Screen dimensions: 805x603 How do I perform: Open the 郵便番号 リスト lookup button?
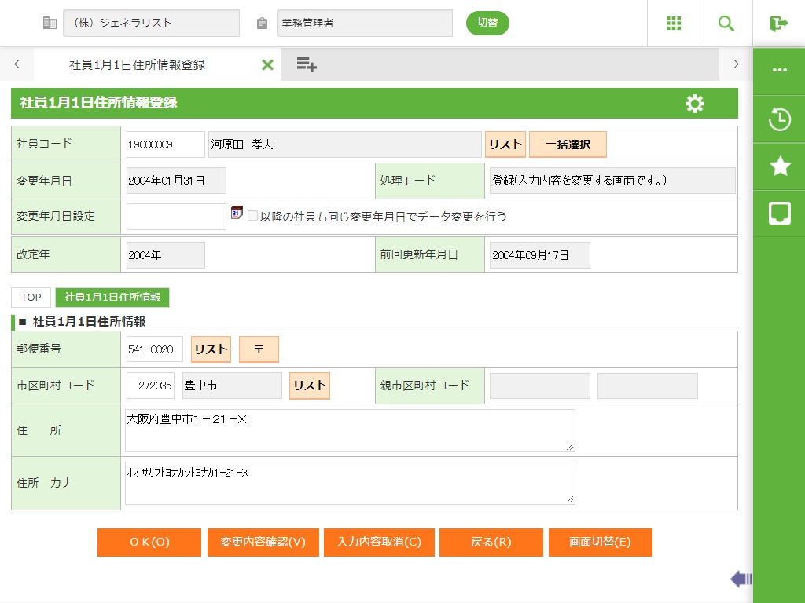[211, 349]
